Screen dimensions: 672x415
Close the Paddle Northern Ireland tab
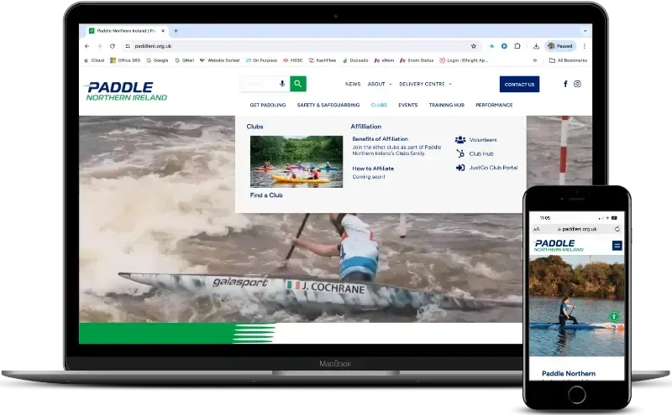coord(163,31)
